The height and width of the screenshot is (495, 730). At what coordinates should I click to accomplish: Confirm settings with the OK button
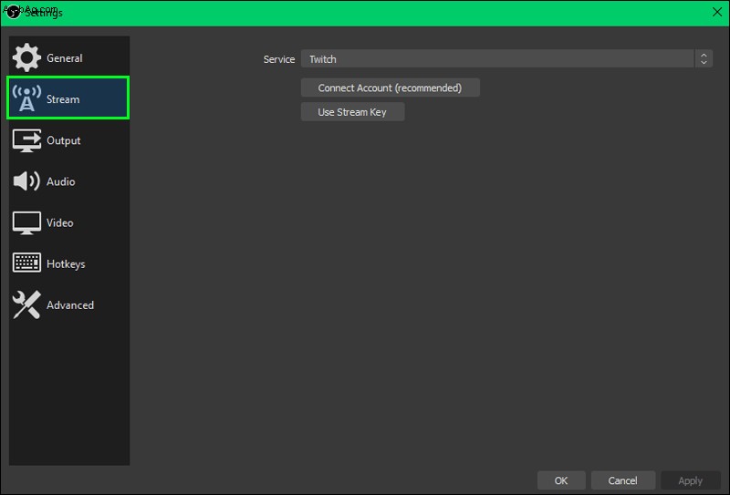coord(561,480)
